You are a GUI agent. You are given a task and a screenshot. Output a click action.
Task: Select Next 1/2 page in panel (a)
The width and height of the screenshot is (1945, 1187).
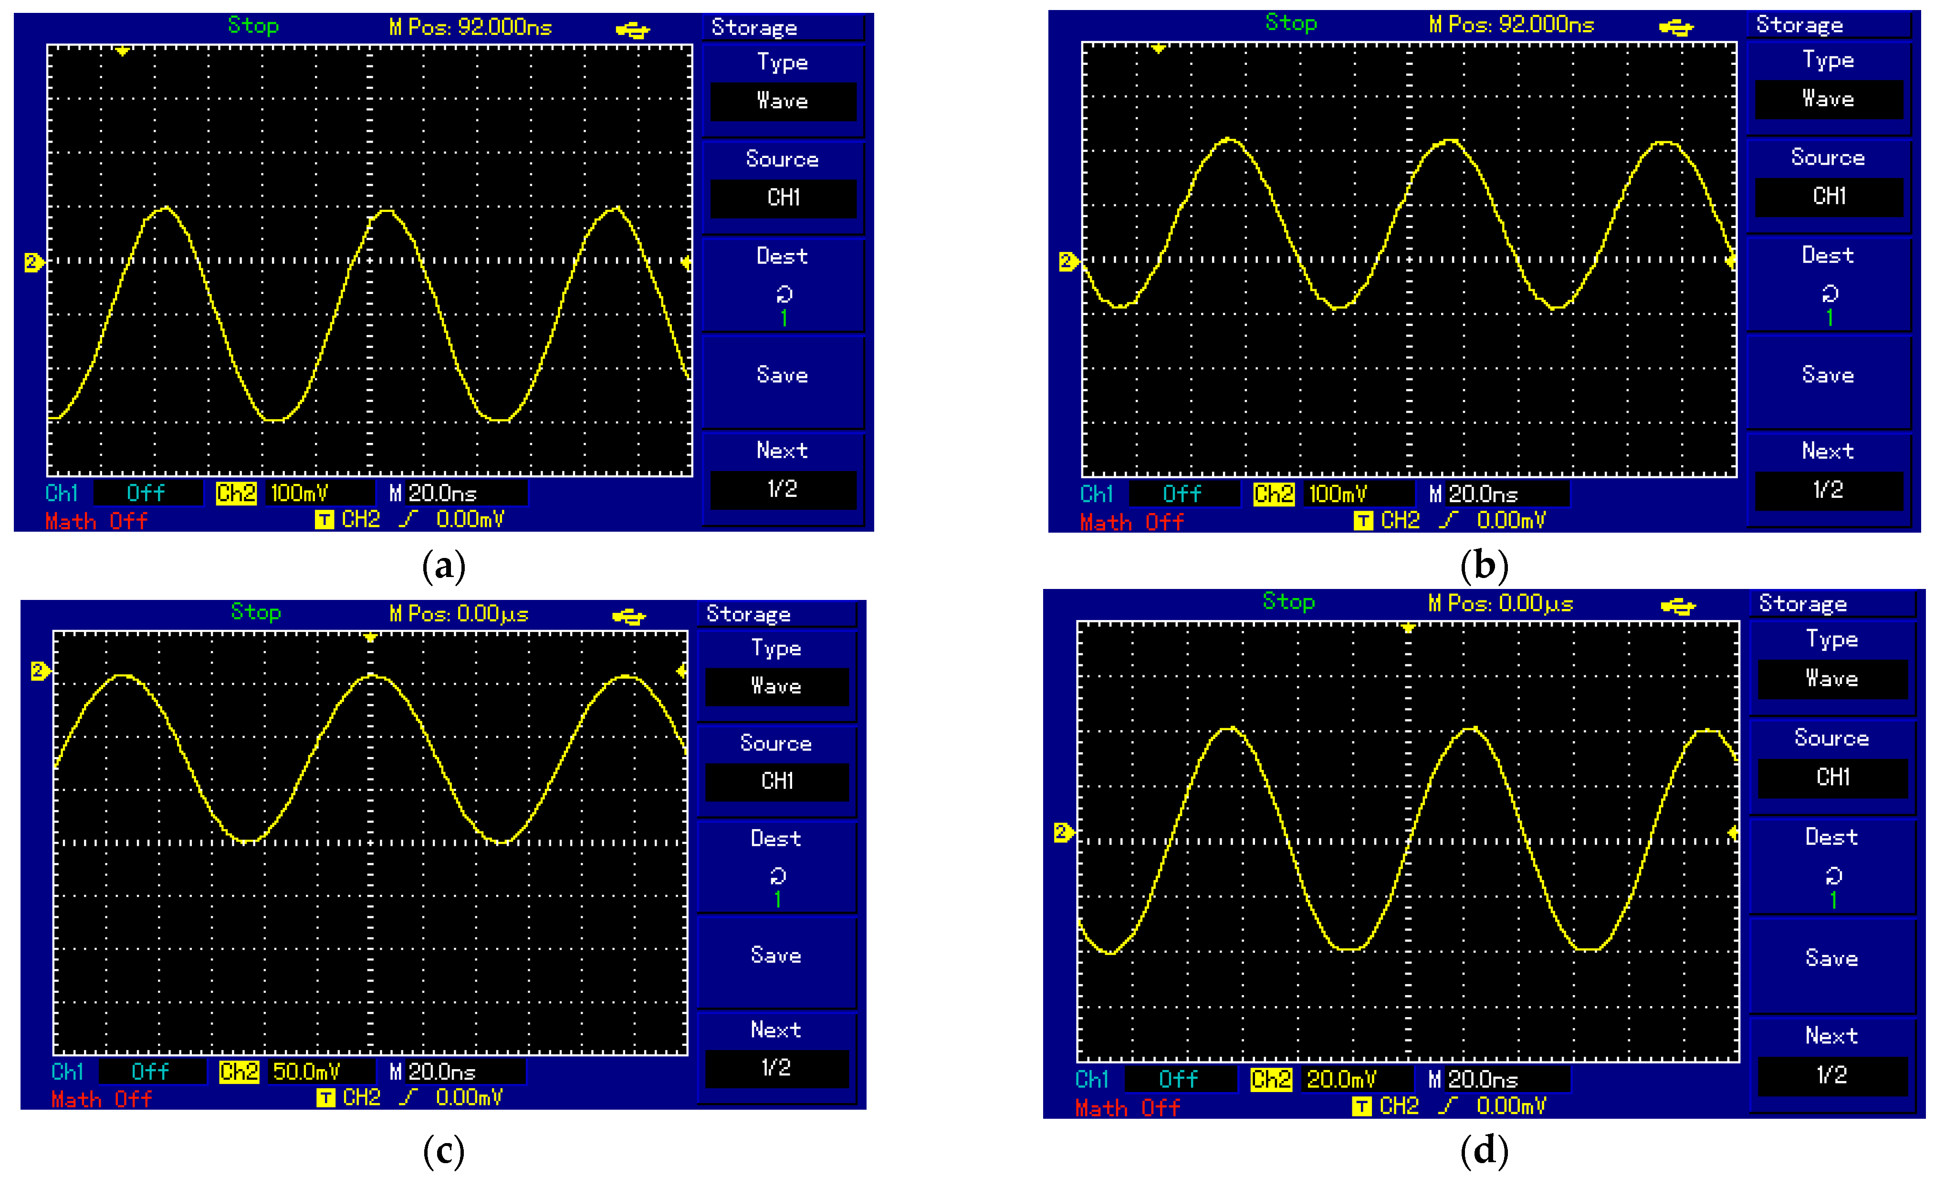coord(782,490)
